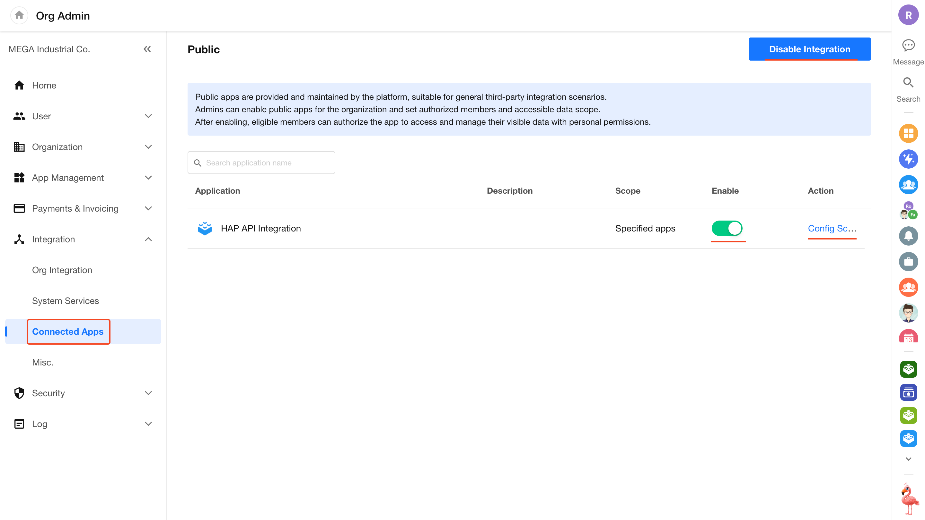The height and width of the screenshot is (520, 925).
Task: Click the gray bell notification icon
Action: (908, 236)
